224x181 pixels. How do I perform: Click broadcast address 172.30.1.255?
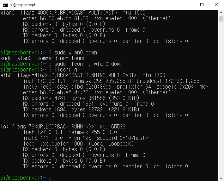pyautogui.click(x=182, y=81)
